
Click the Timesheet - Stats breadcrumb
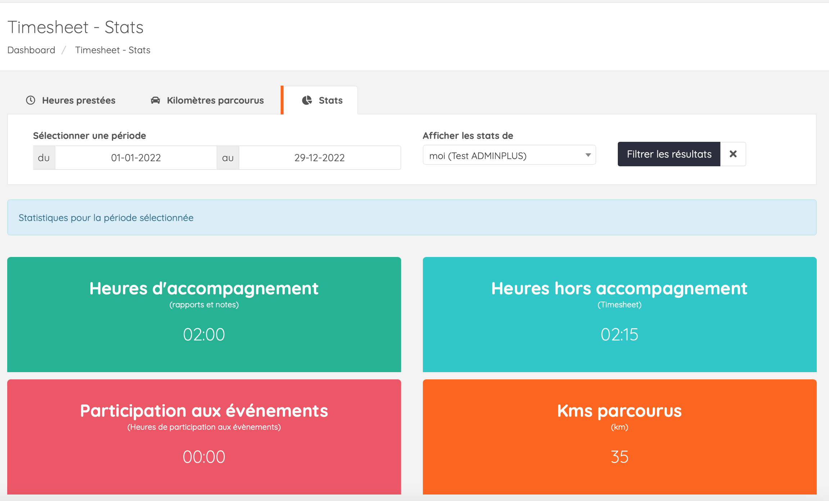(113, 50)
